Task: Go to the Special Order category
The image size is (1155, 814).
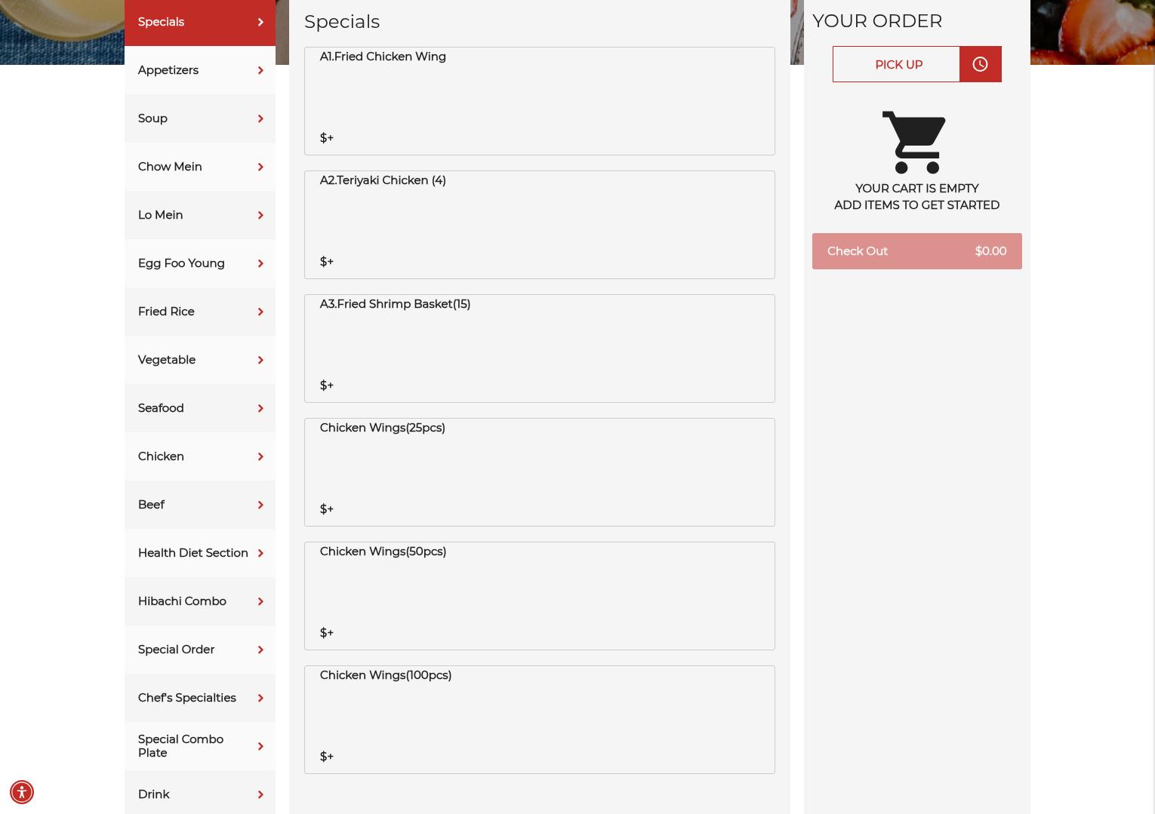Action: point(200,650)
